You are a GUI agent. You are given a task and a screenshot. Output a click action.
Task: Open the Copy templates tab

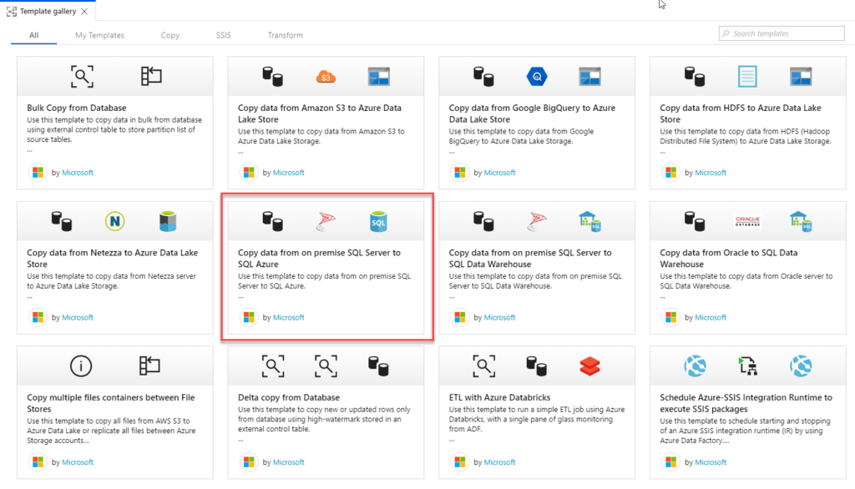[170, 35]
